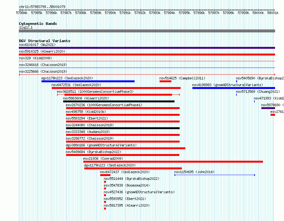Open esv3626511 (1000GenomesConsortiumPhase3) label
Screen dimensions: 284x221
(x=95, y=92)
